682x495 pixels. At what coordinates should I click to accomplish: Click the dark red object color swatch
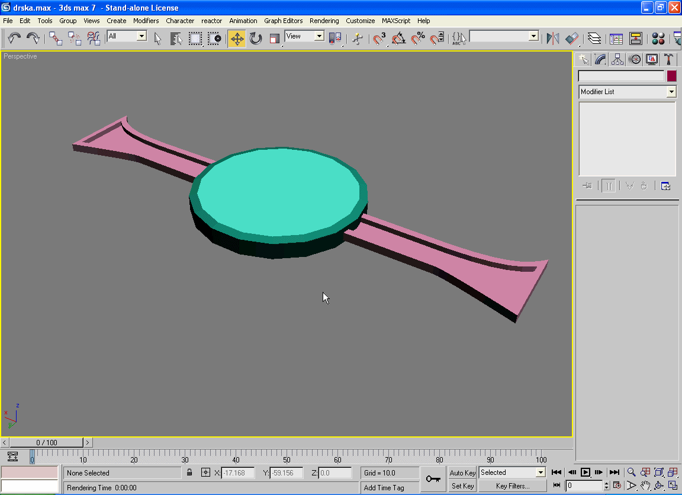[671, 76]
